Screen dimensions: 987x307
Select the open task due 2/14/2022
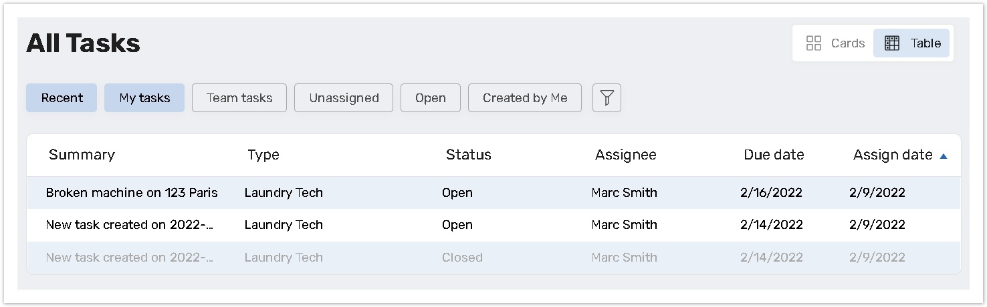[x=493, y=225]
